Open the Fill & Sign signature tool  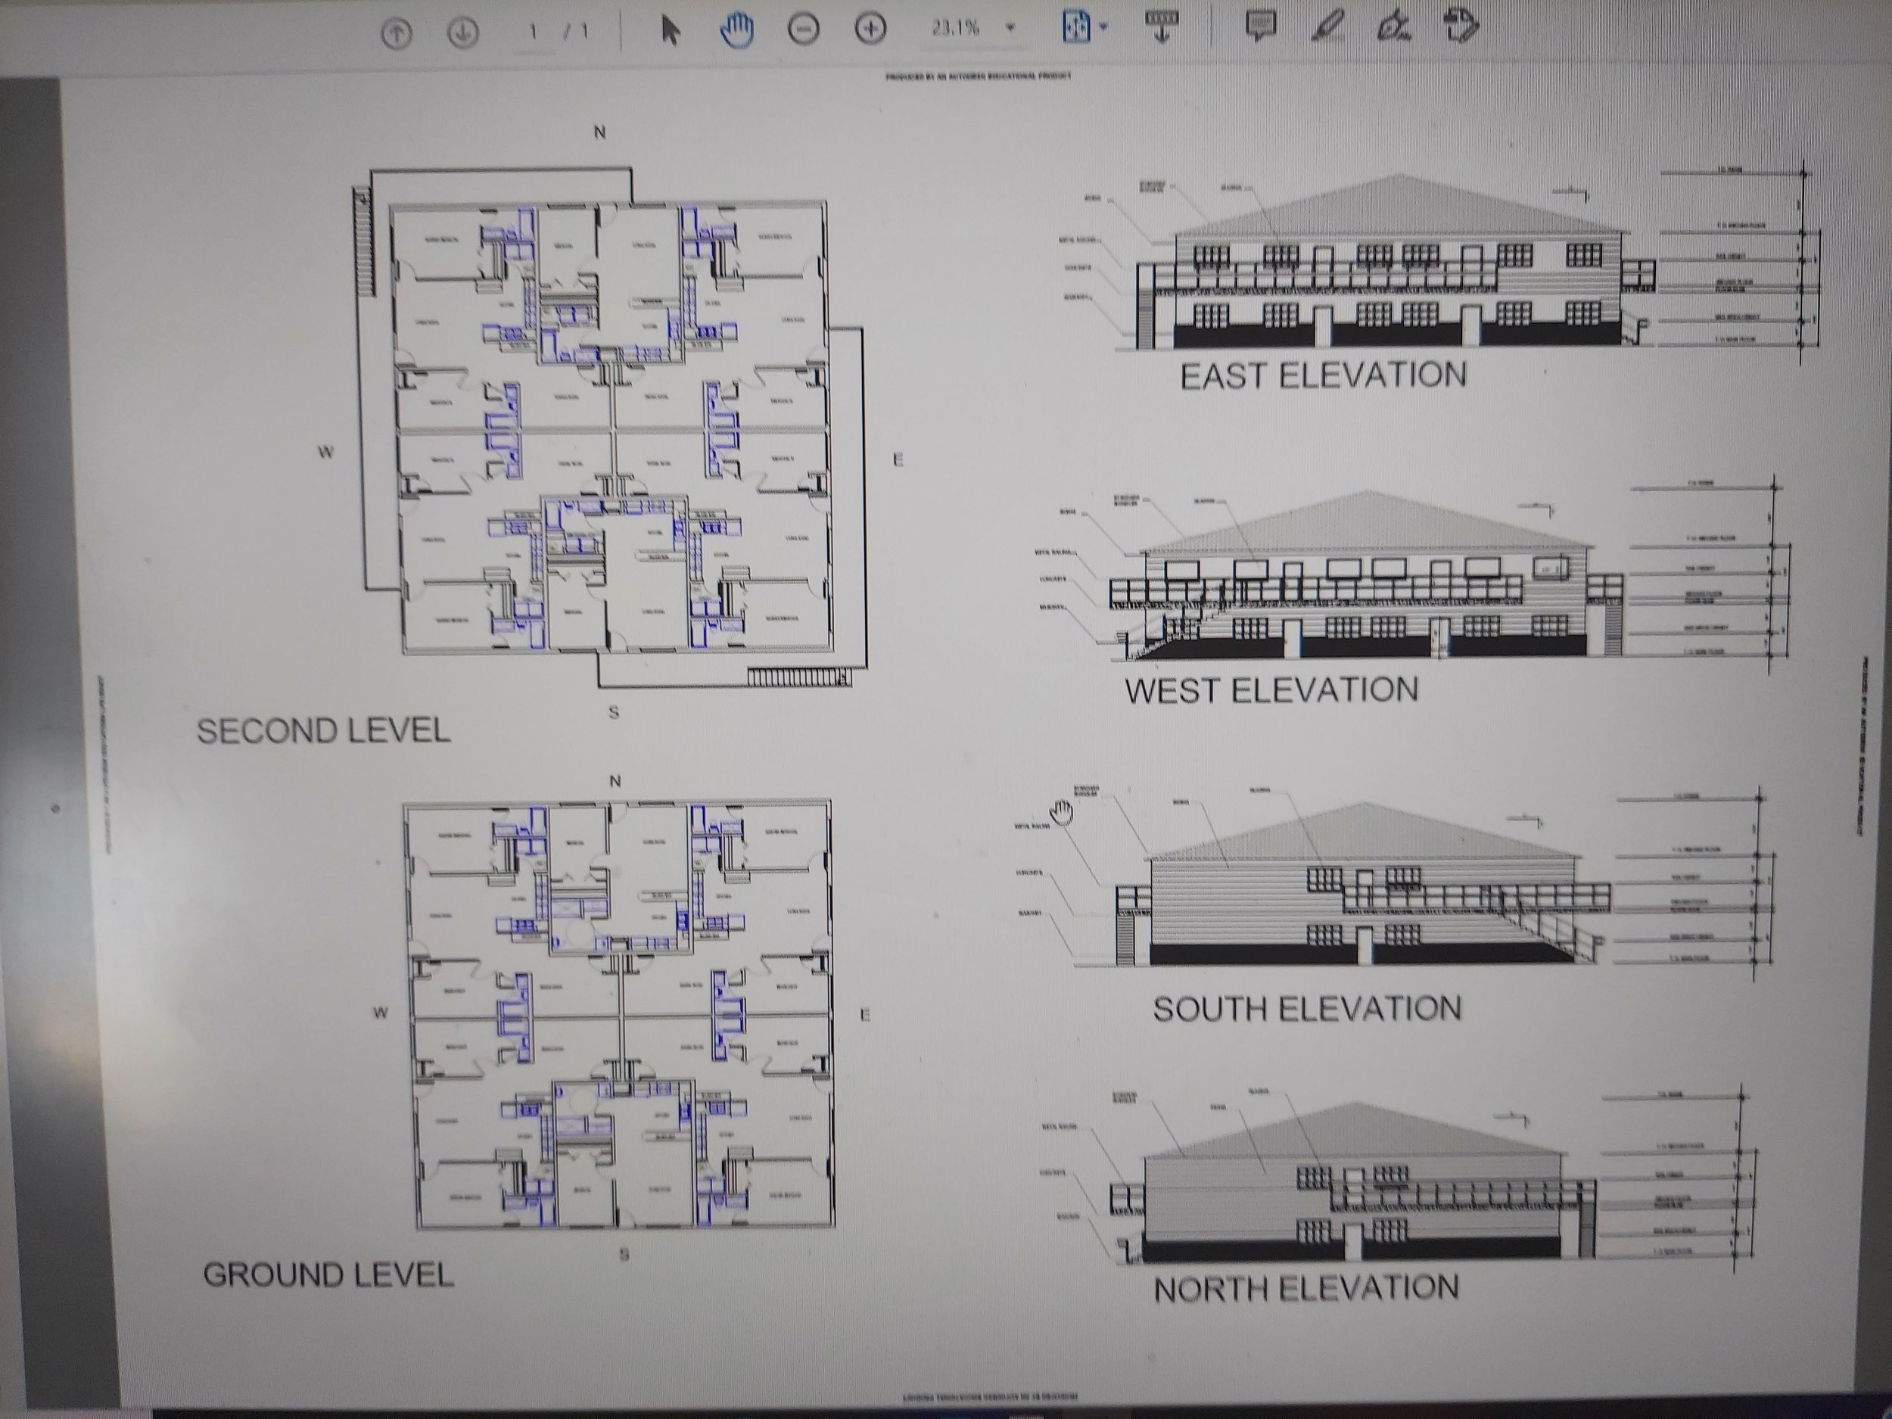1393,25
